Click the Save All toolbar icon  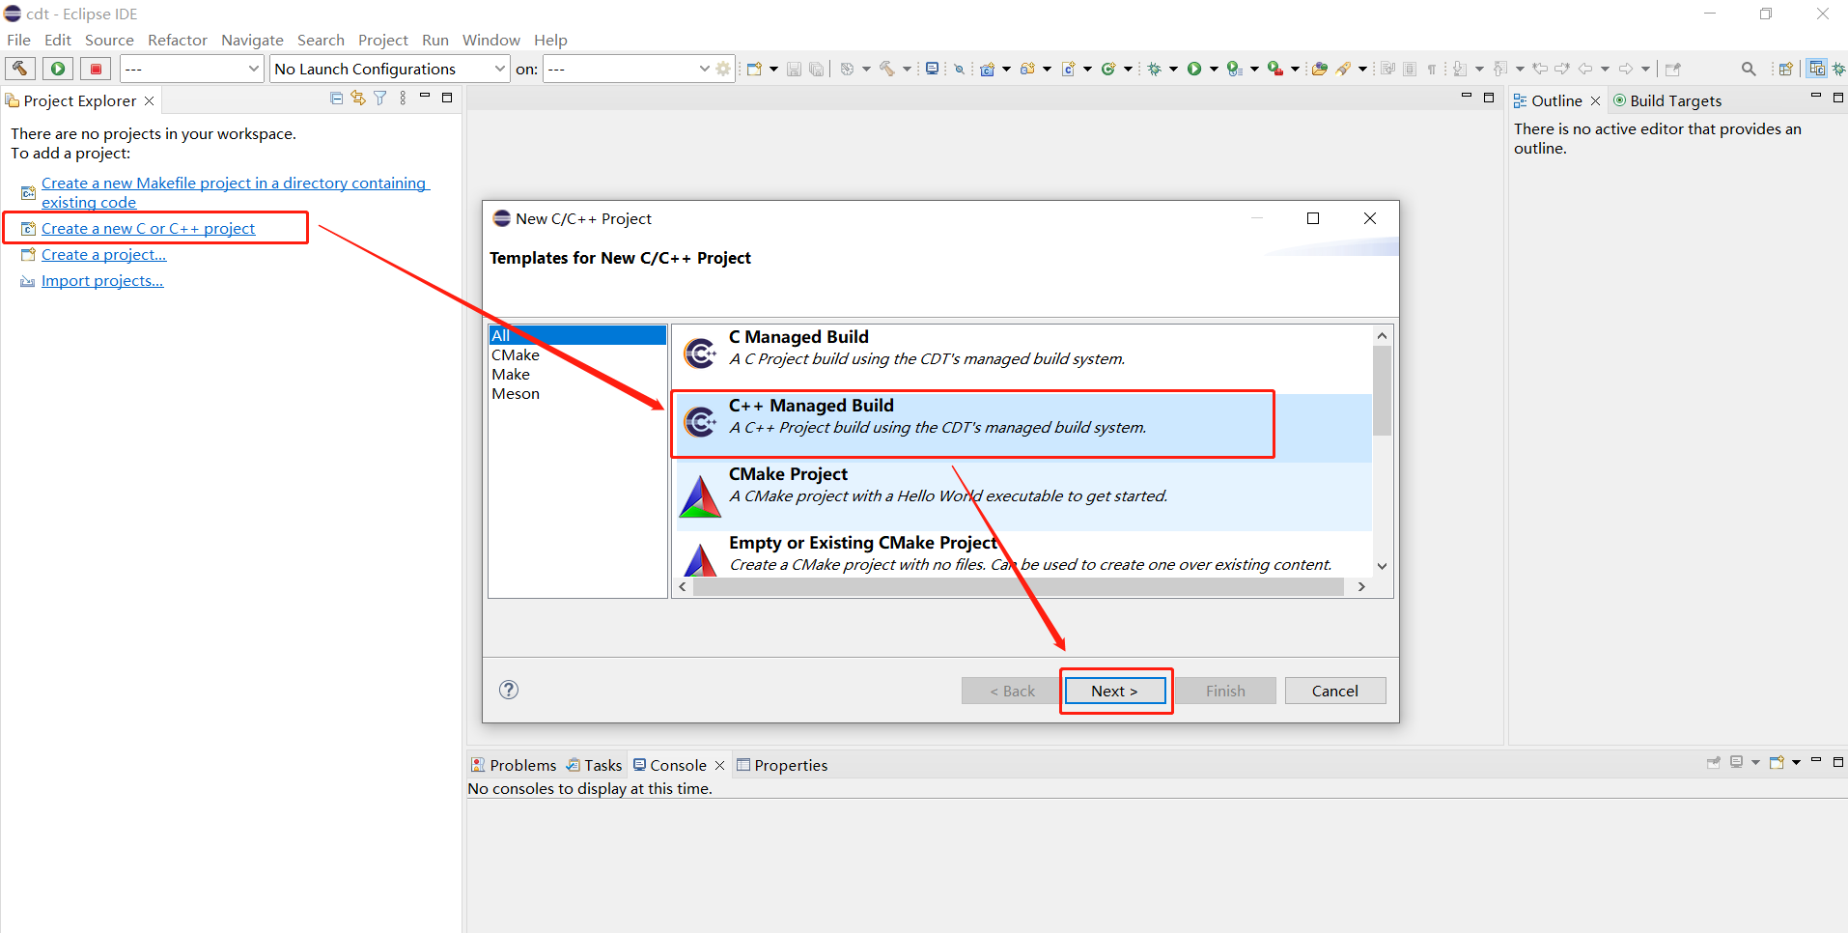point(817,69)
